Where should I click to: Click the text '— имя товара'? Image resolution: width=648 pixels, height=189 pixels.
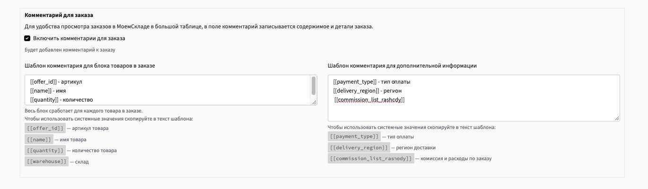pos(70,139)
